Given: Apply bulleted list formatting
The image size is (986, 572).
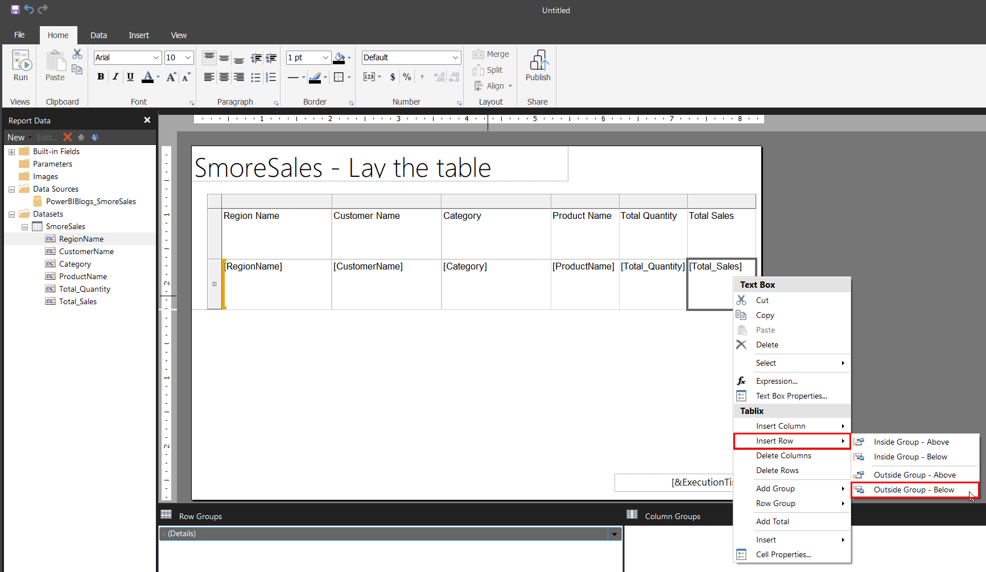Looking at the screenshot, I should tap(256, 77).
